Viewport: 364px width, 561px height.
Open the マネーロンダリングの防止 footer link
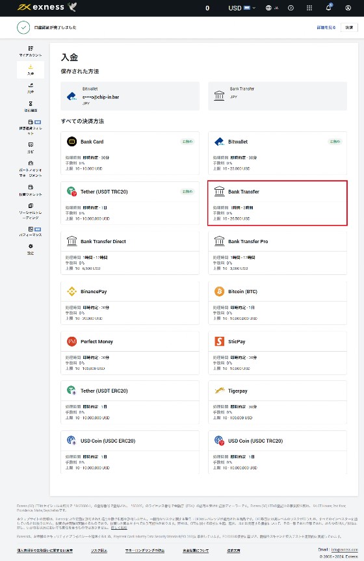click(145, 551)
